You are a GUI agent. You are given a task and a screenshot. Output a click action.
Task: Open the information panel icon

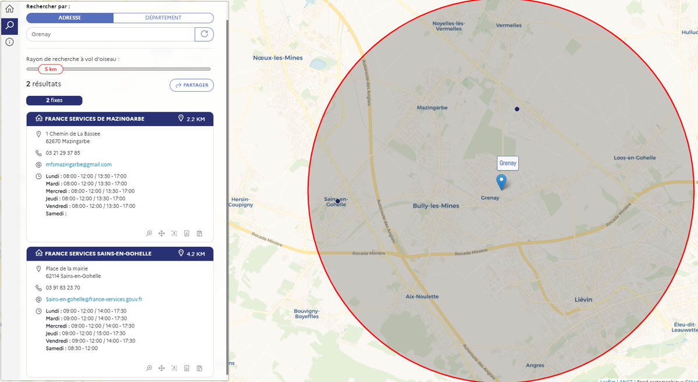[9, 42]
